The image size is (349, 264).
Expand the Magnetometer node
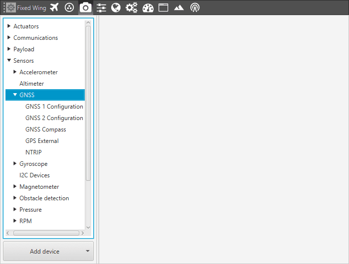15,186
